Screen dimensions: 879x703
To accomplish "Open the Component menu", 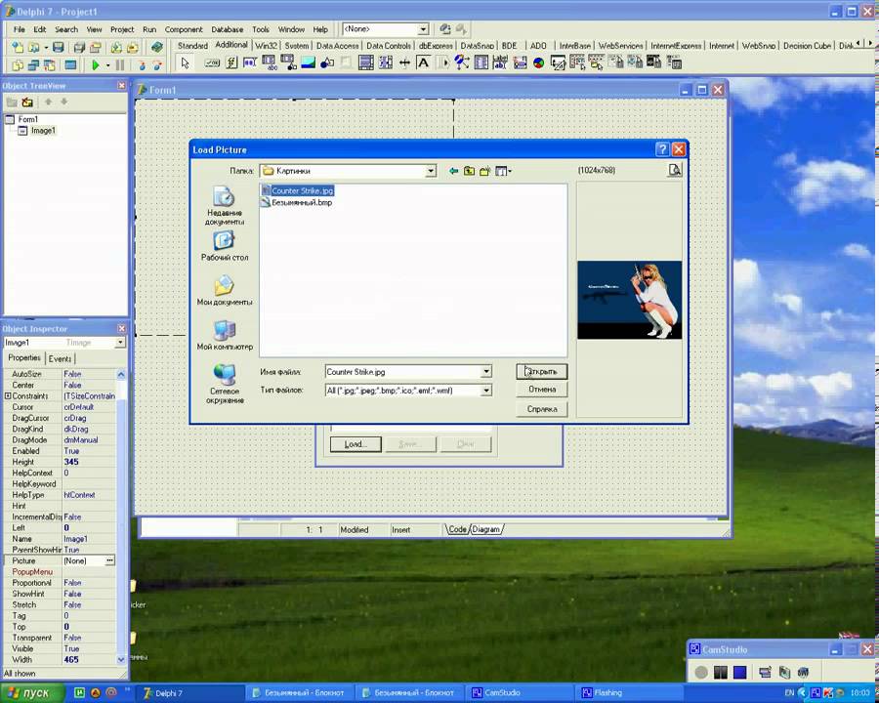I will pyautogui.click(x=184, y=29).
